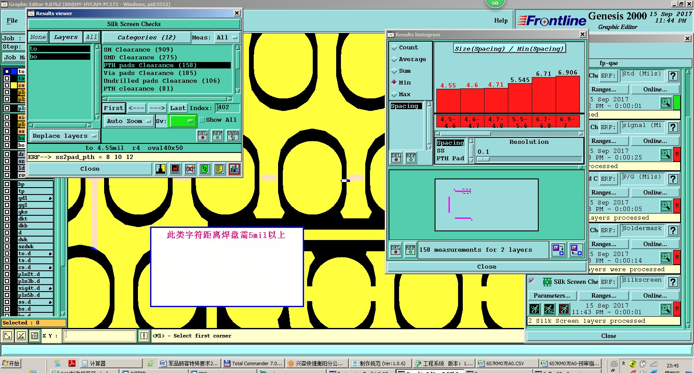Select 'Undrilled pads Clearance (106)' category

pyautogui.click(x=162, y=81)
